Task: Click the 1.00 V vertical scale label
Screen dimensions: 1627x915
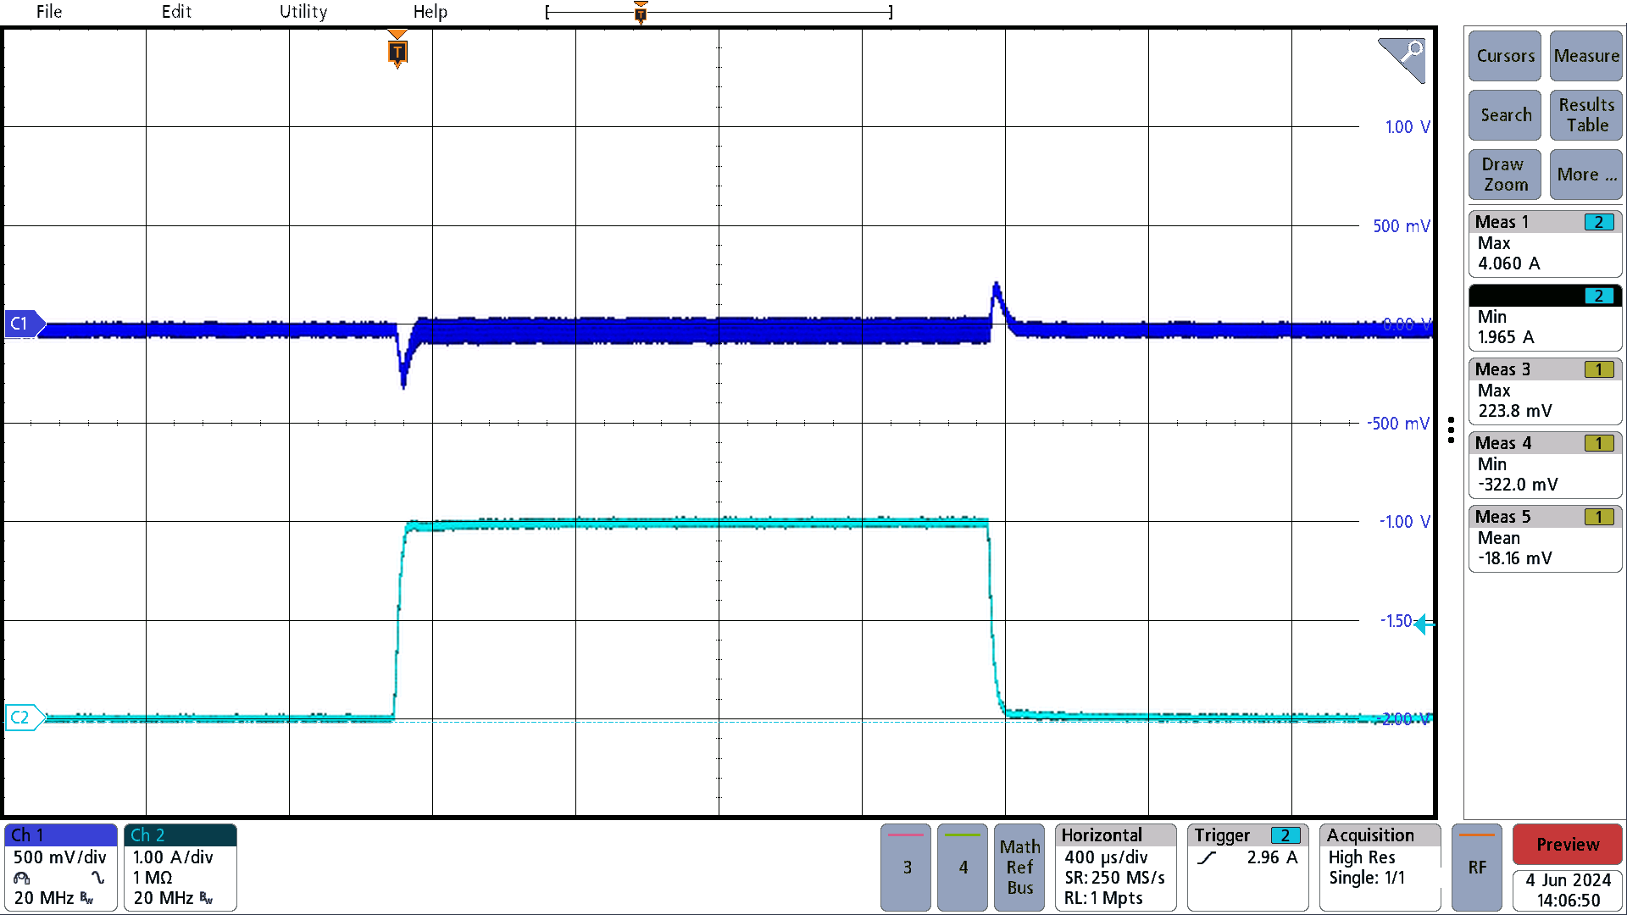Action: 1408,127
